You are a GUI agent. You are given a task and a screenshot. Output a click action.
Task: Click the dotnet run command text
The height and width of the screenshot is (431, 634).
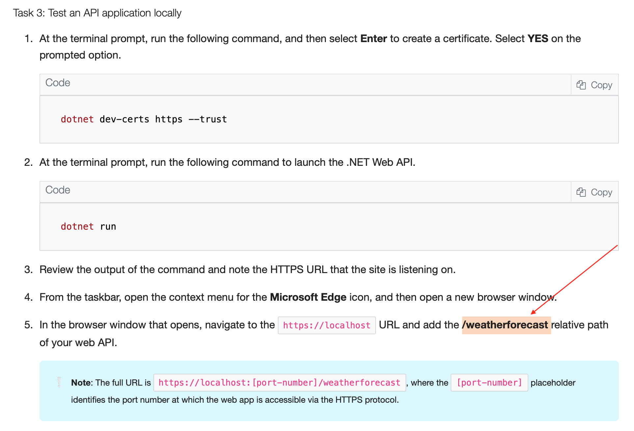[88, 226]
